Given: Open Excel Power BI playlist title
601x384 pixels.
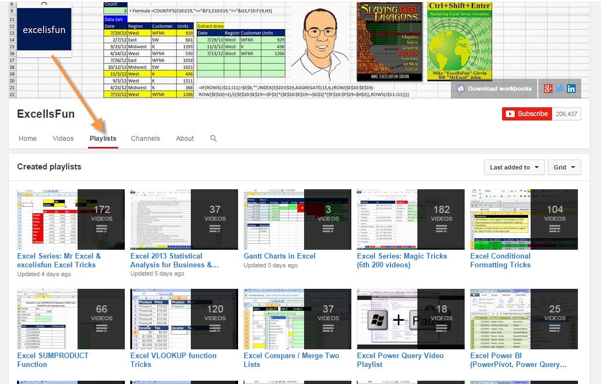Looking at the screenshot, I should [x=518, y=360].
